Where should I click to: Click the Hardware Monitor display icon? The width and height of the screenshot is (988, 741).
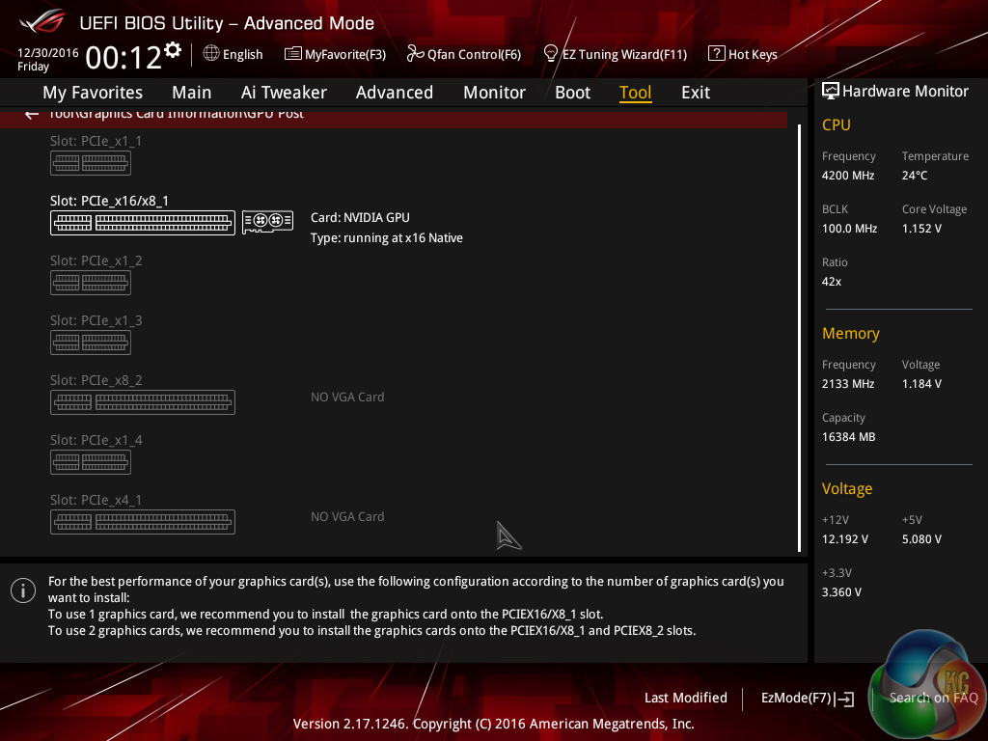coord(831,91)
